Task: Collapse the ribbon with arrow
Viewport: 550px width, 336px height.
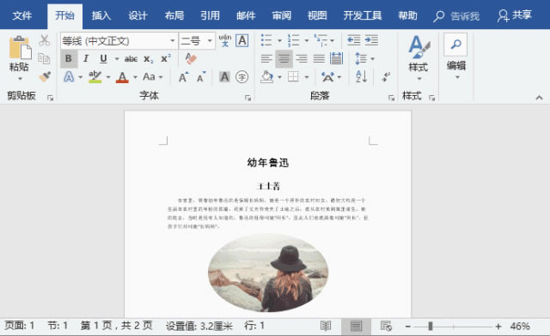Action: click(x=539, y=98)
